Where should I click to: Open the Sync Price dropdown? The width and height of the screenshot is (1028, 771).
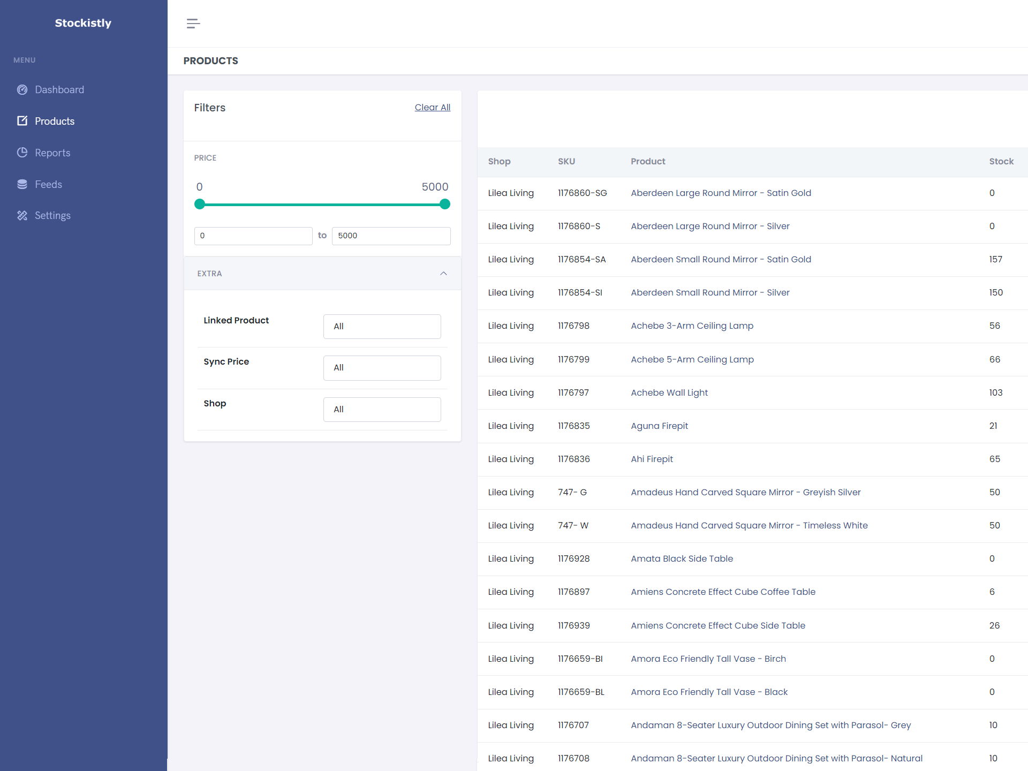pos(382,368)
